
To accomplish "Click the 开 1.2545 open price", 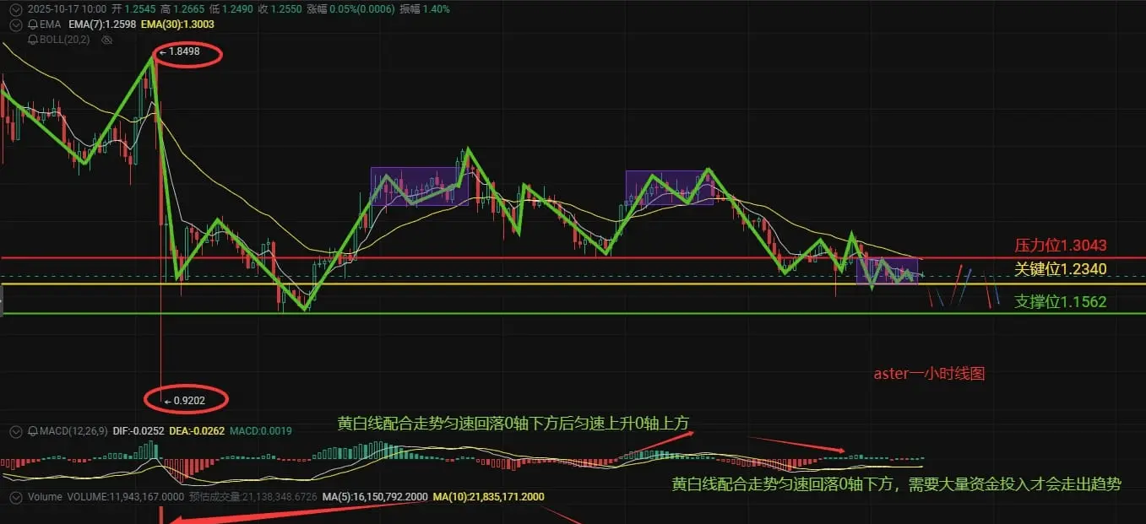I will (134, 9).
